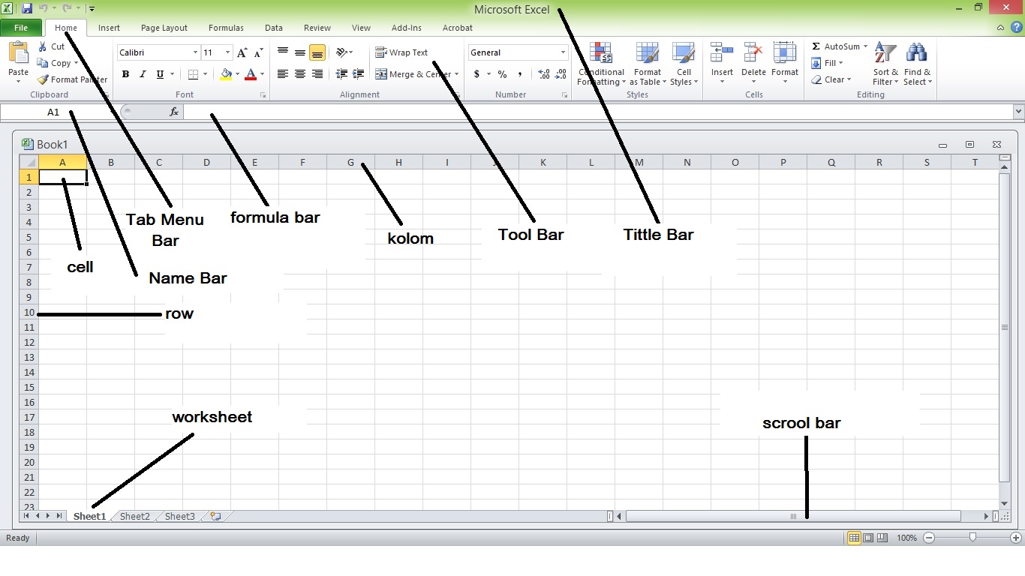Switch to Page Break Preview in status bar
The height and width of the screenshot is (576, 1025).
coord(882,538)
